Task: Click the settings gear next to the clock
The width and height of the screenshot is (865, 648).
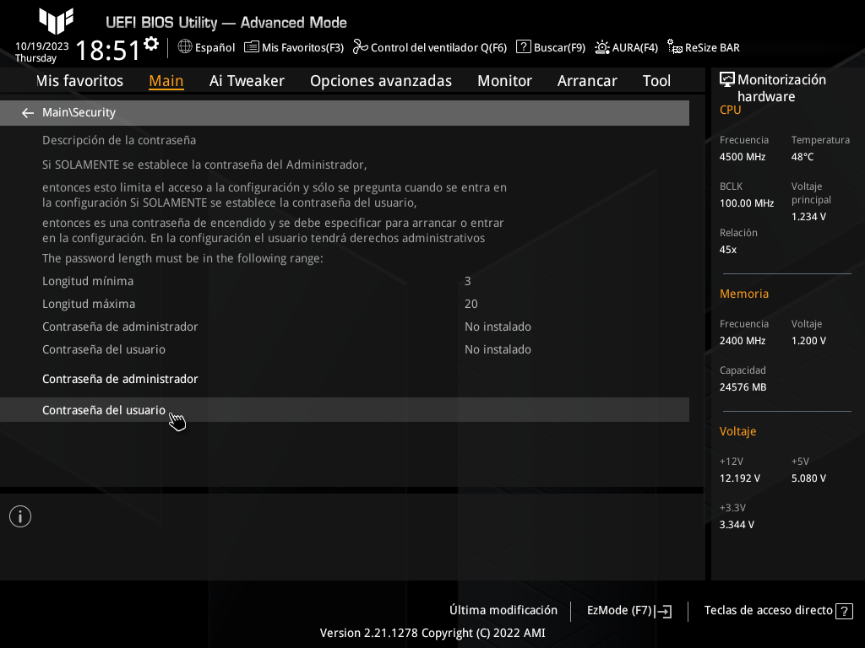Action: 151,44
